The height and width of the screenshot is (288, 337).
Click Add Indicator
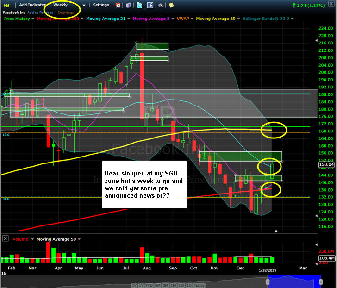coord(32,5)
